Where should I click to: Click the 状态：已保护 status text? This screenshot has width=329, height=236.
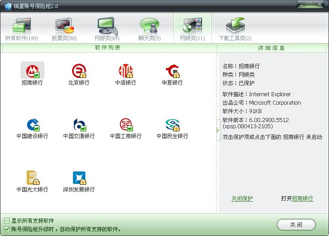pyautogui.click(x=239, y=83)
